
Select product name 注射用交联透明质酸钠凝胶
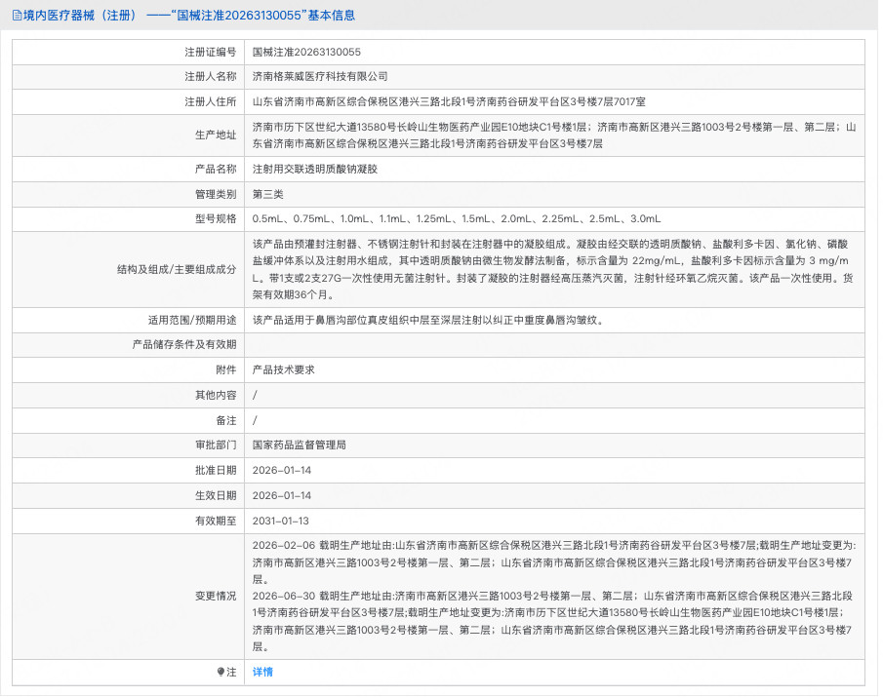(315, 169)
